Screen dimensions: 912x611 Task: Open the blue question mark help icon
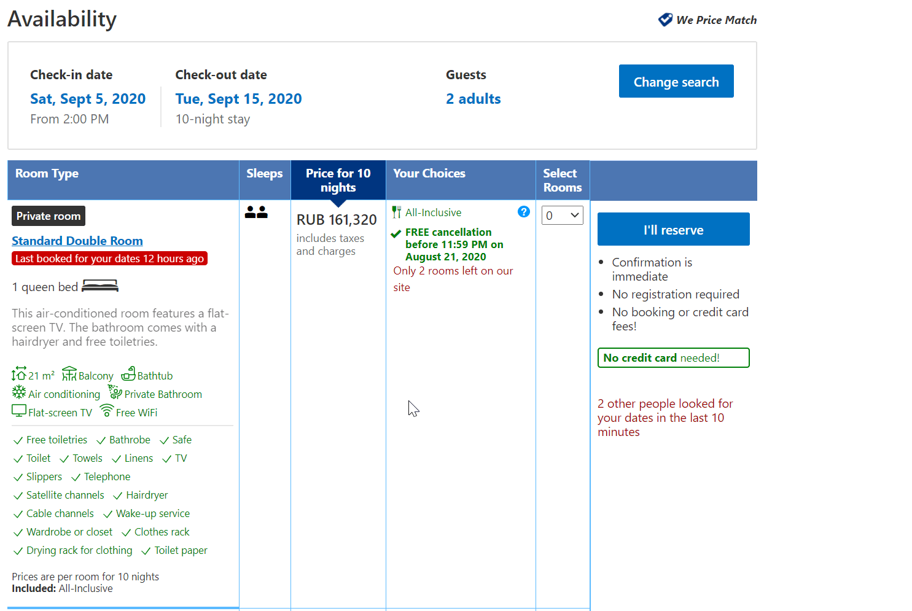point(524,212)
